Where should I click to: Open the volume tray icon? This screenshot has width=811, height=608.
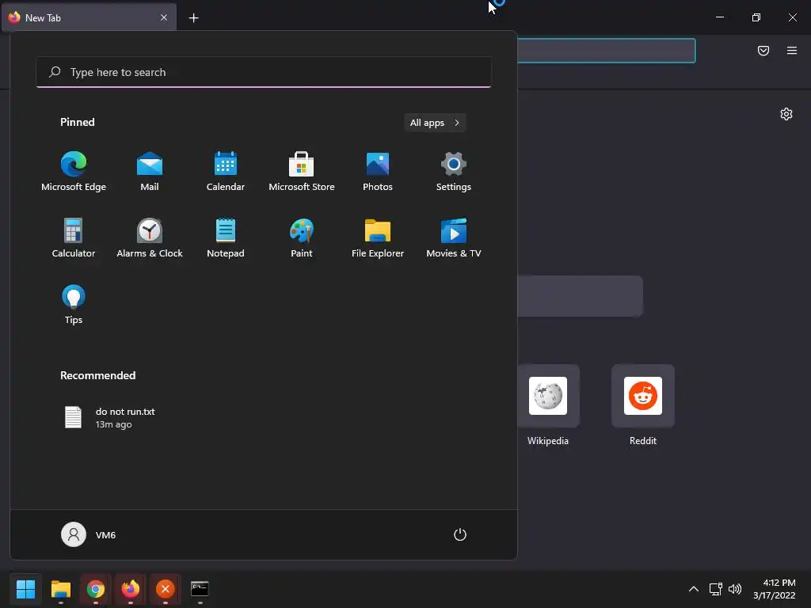pos(734,589)
